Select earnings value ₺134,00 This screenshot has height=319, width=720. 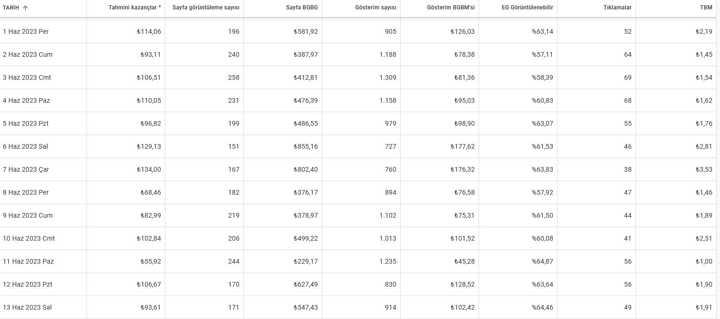pos(149,169)
